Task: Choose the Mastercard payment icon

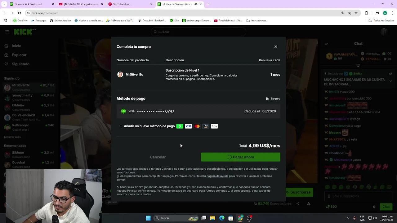Action: pos(197,126)
